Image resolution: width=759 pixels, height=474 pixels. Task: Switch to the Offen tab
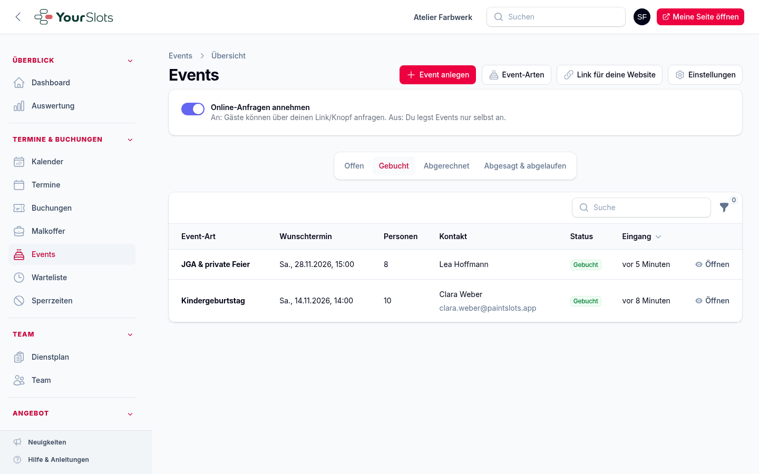354,166
